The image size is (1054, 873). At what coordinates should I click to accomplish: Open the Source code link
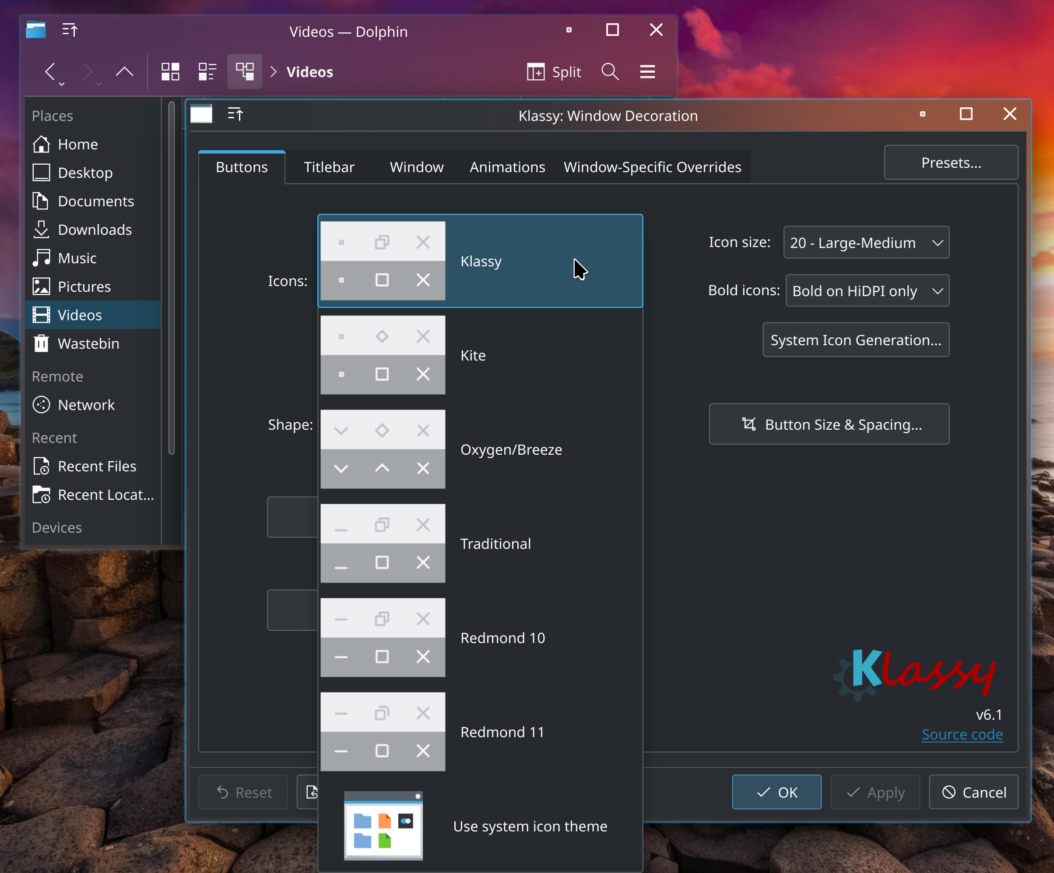pos(962,735)
